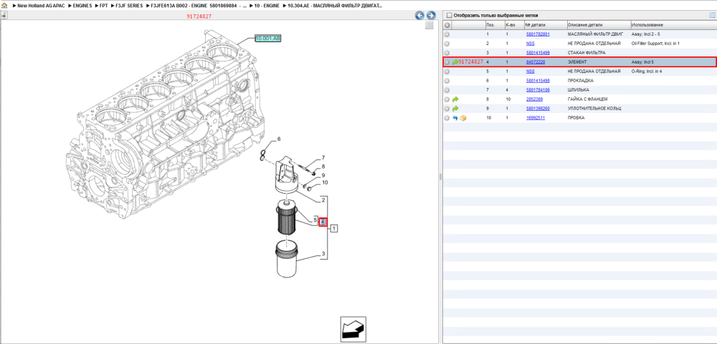
Task: Open part number 2852389 link
Action: pos(534,99)
